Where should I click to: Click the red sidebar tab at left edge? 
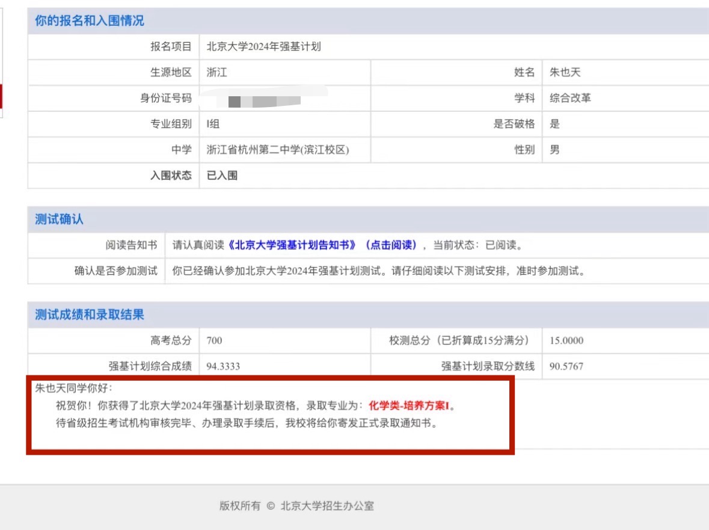[x=1, y=96]
